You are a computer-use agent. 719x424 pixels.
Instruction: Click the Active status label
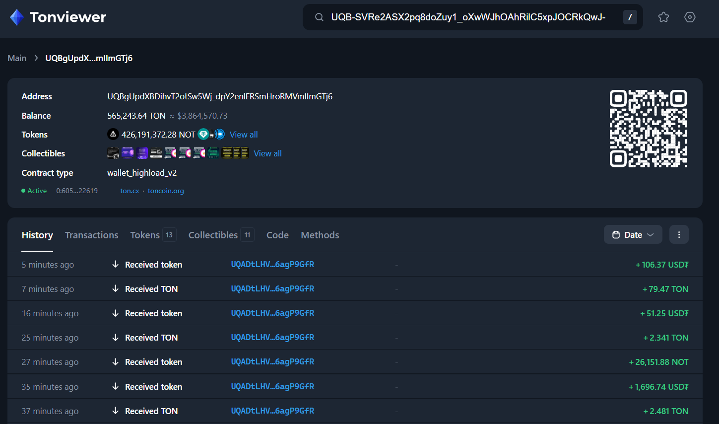coord(37,191)
